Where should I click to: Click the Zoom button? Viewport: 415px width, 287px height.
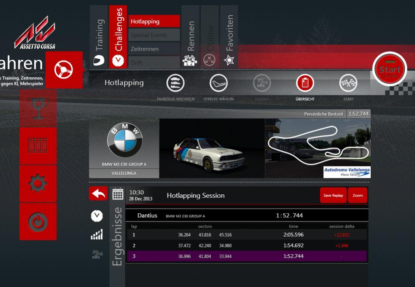(358, 195)
